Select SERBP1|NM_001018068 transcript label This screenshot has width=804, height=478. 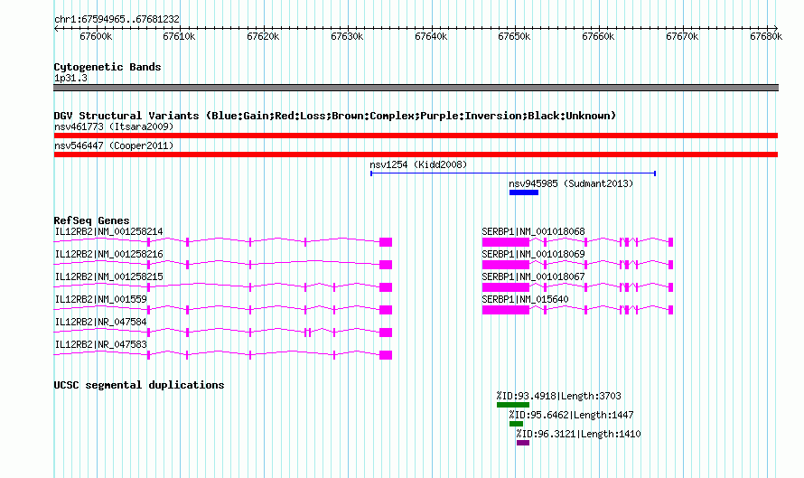tap(533, 232)
